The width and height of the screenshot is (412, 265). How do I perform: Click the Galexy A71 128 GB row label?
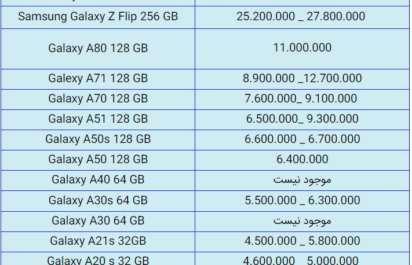coord(98,79)
